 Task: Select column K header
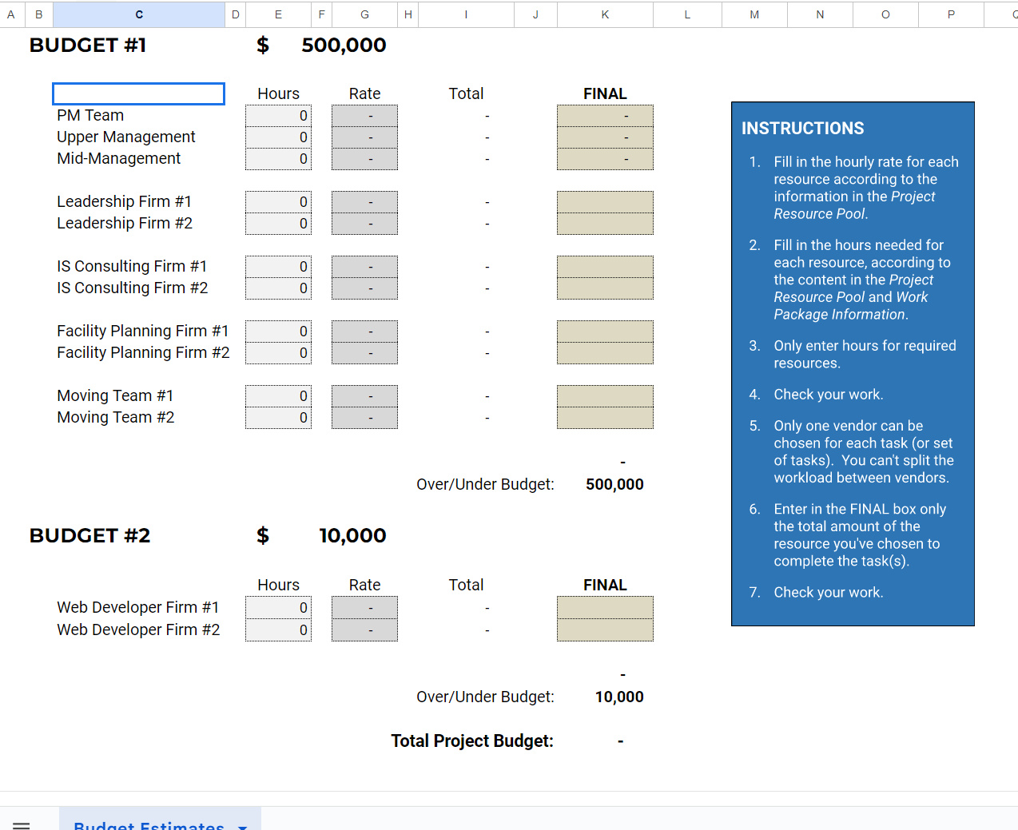pos(605,14)
